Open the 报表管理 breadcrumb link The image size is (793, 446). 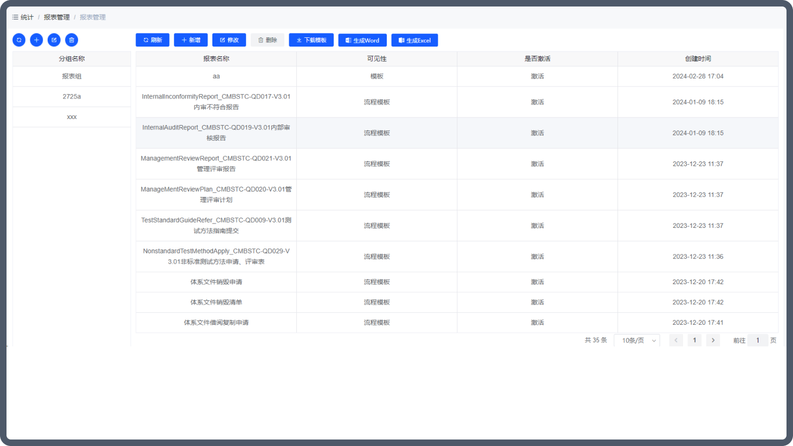point(57,17)
